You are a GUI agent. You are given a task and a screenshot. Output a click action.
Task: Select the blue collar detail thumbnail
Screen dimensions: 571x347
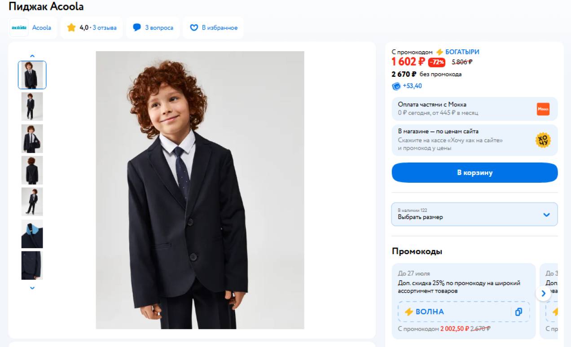point(32,234)
